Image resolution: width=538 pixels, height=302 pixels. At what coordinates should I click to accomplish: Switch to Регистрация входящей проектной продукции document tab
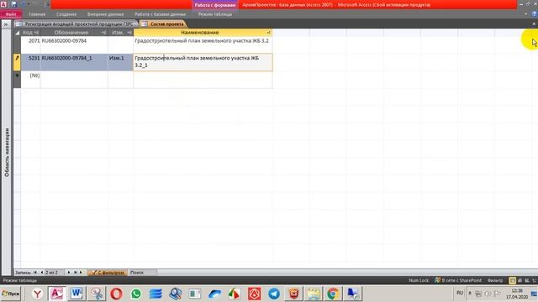coord(76,24)
